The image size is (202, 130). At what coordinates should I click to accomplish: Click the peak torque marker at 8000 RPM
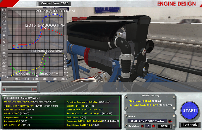(45, 28)
